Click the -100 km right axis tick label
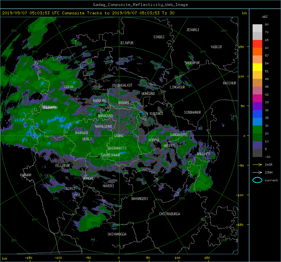 [240, 195]
